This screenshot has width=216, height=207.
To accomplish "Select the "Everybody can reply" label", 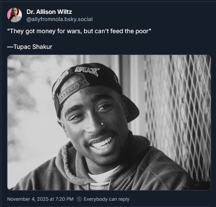I will pyautogui.click(x=106, y=199).
